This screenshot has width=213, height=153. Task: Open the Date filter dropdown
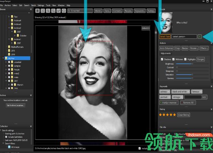point(107,11)
